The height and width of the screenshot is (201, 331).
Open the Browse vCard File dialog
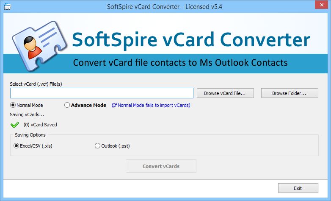coord(225,93)
